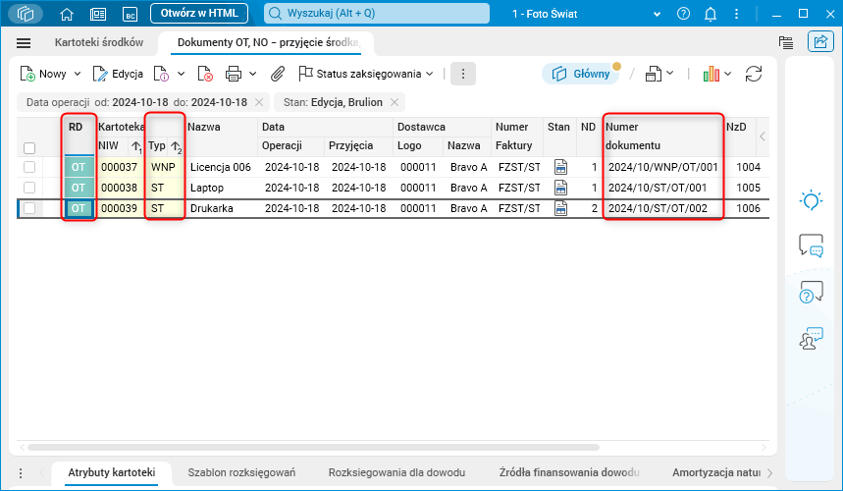Open Status zaksięgowania dropdown
843x491 pixels.
[x=366, y=74]
